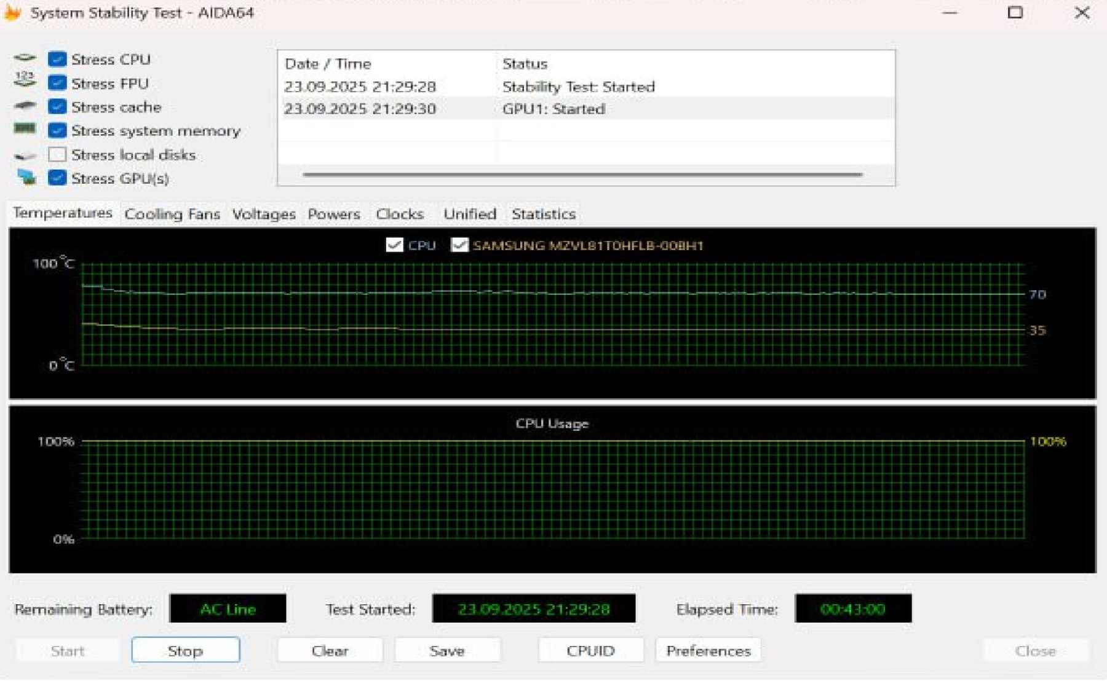
Task: Click the green memory module icon
Action: 25,129
